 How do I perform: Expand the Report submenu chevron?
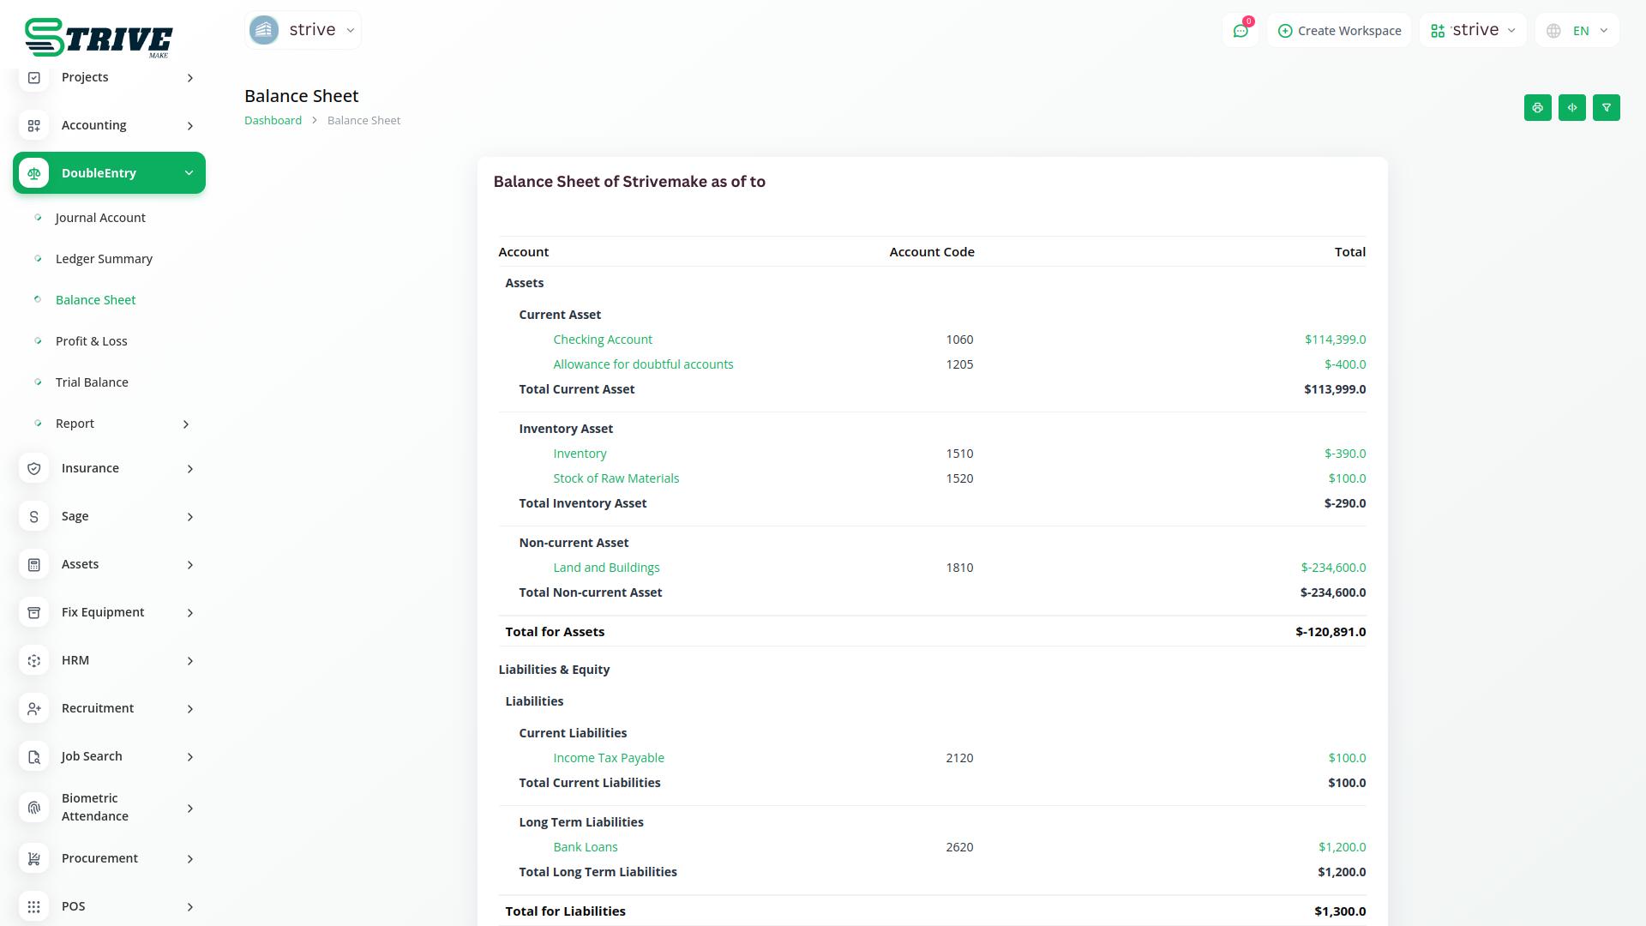(186, 424)
